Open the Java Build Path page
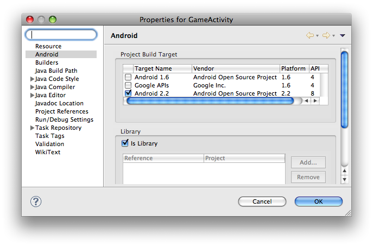Viewport: 373px width, 246px height. click(56, 71)
